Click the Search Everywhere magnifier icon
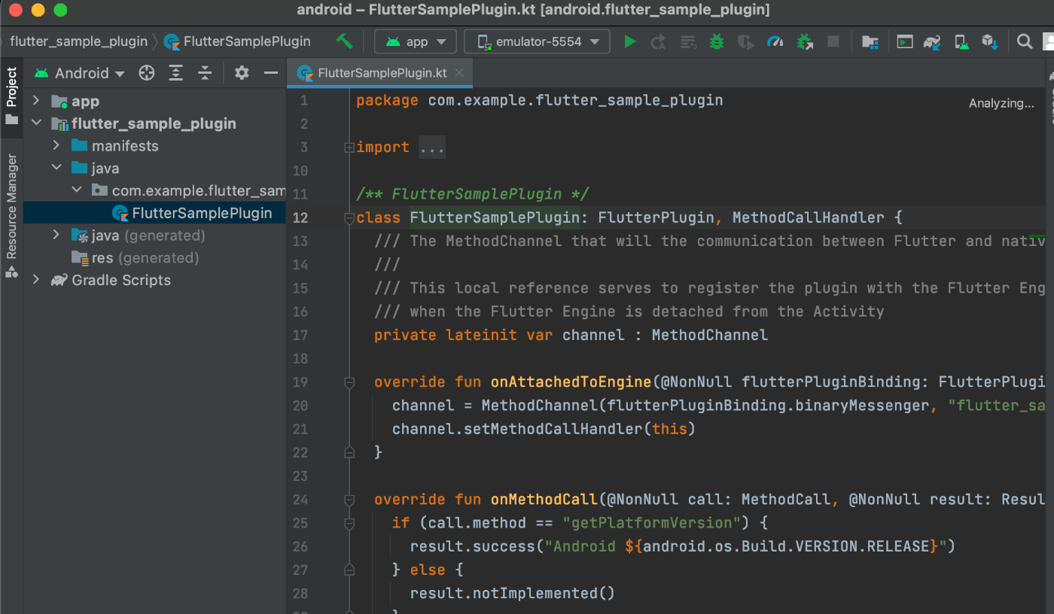This screenshot has height=614, width=1054. (x=1025, y=41)
